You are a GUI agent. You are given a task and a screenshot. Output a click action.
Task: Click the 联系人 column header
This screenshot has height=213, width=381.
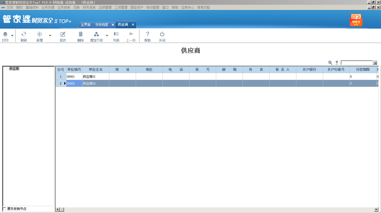pyautogui.click(x=283, y=70)
